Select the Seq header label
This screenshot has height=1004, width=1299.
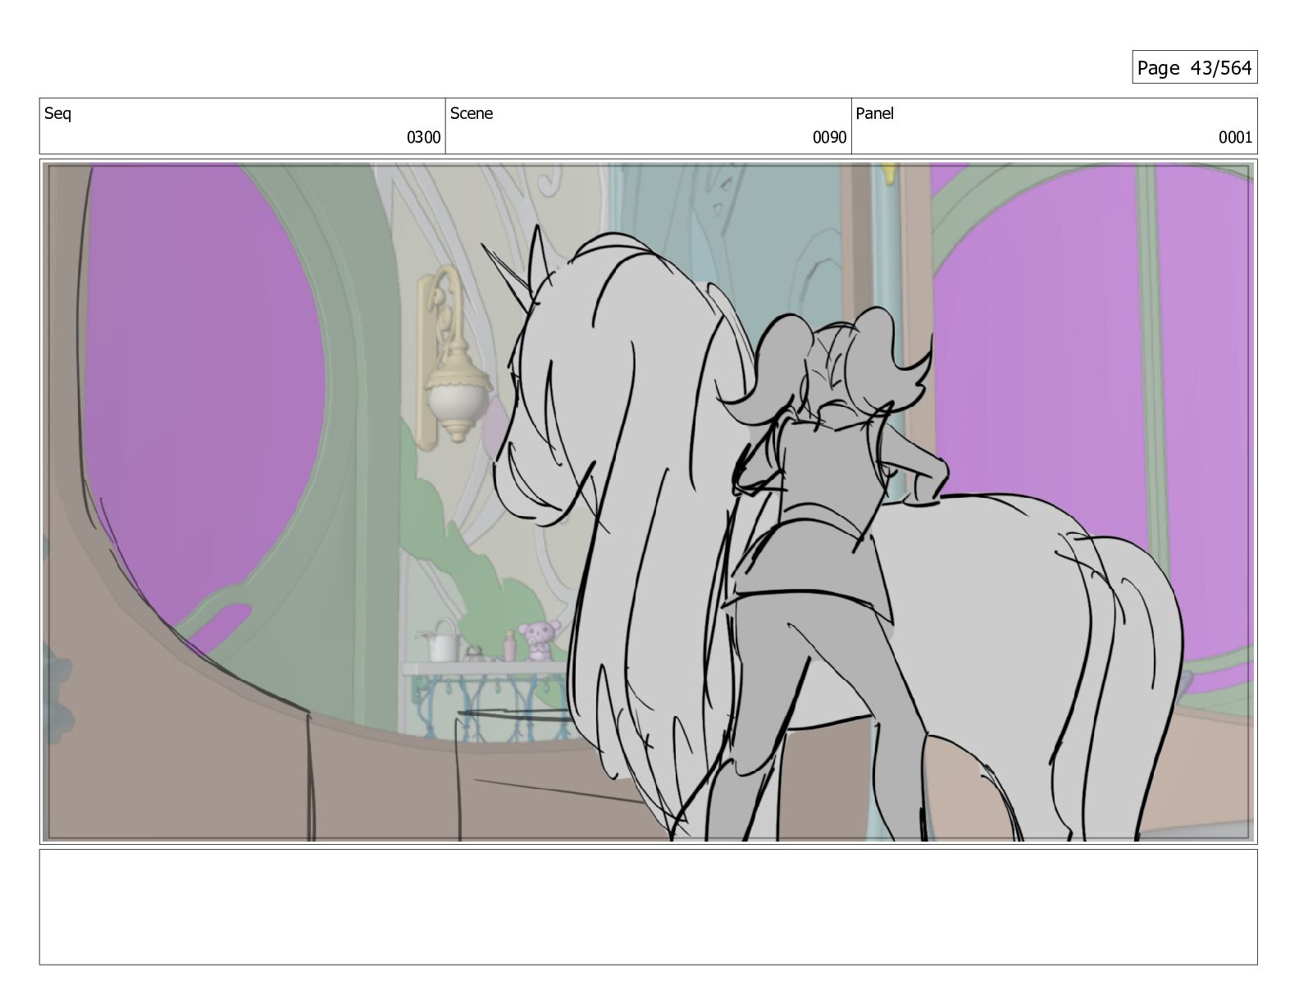57,113
